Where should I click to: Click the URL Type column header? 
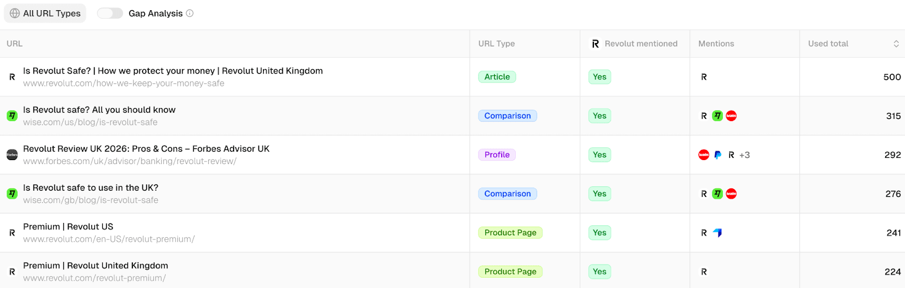tap(497, 44)
